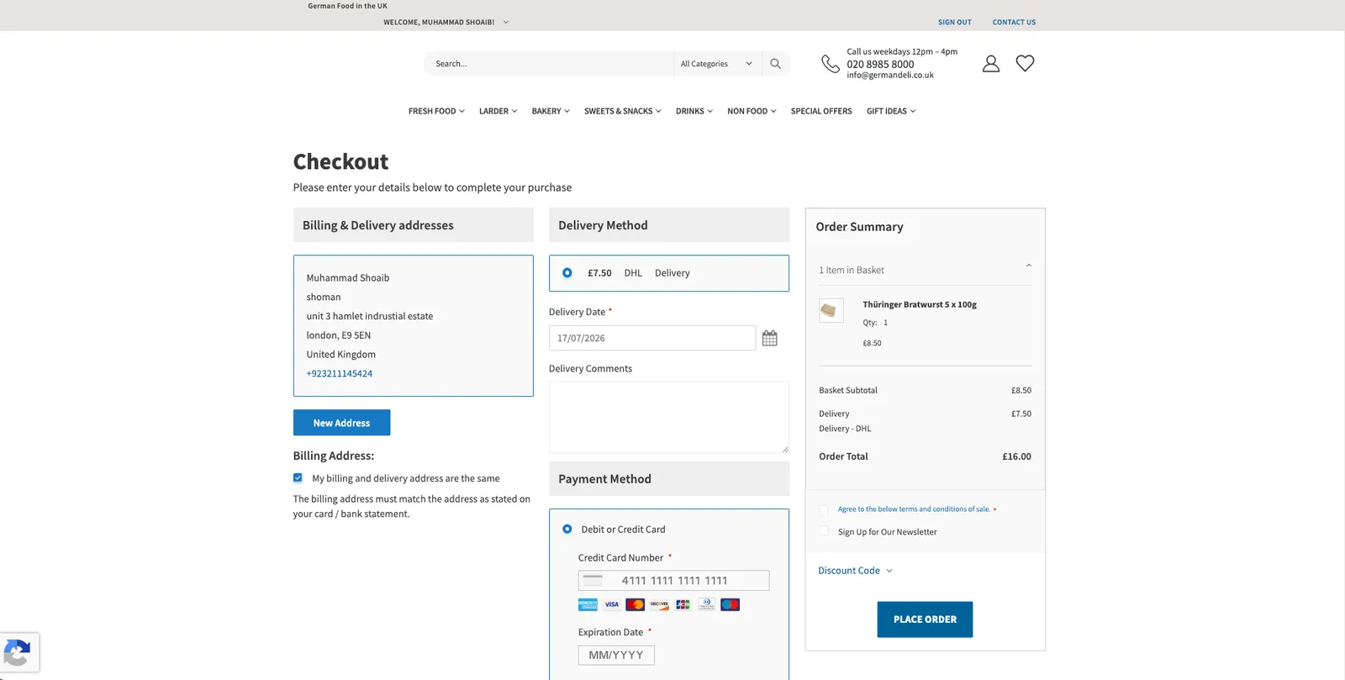Click the Discover card icon
Image resolution: width=1345 pixels, height=680 pixels.
pos(659,604)
